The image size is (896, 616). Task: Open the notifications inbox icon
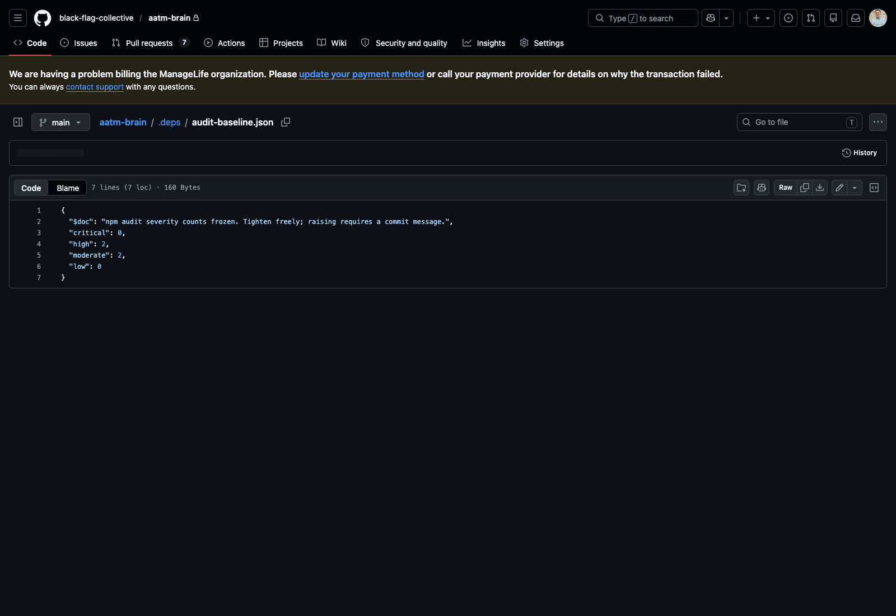click(856, 18)
